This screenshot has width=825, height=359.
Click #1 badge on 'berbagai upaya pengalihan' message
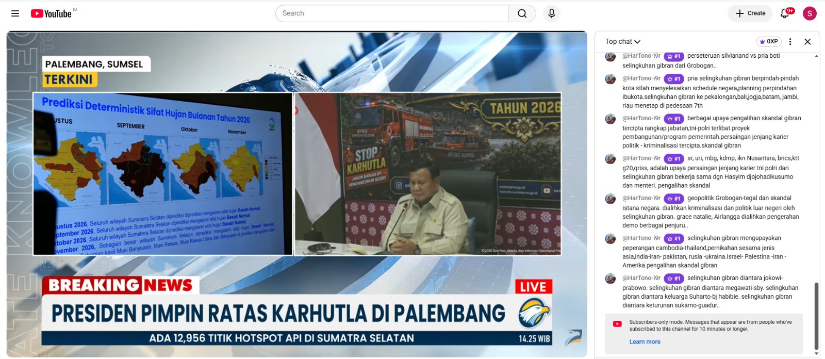point(674,119)
